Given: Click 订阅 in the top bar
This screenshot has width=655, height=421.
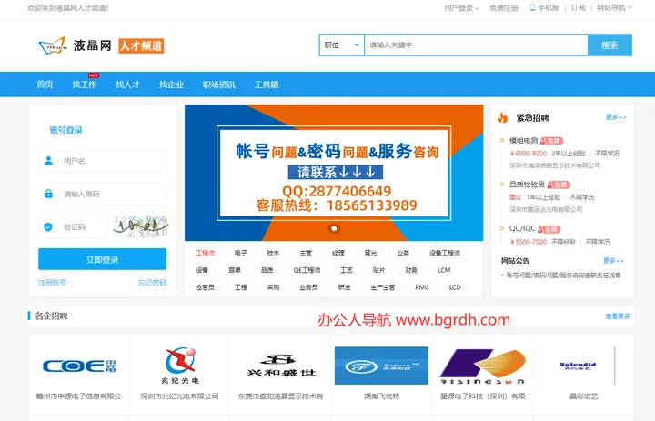Looking at the screenshot, I should tap(579, 7).
